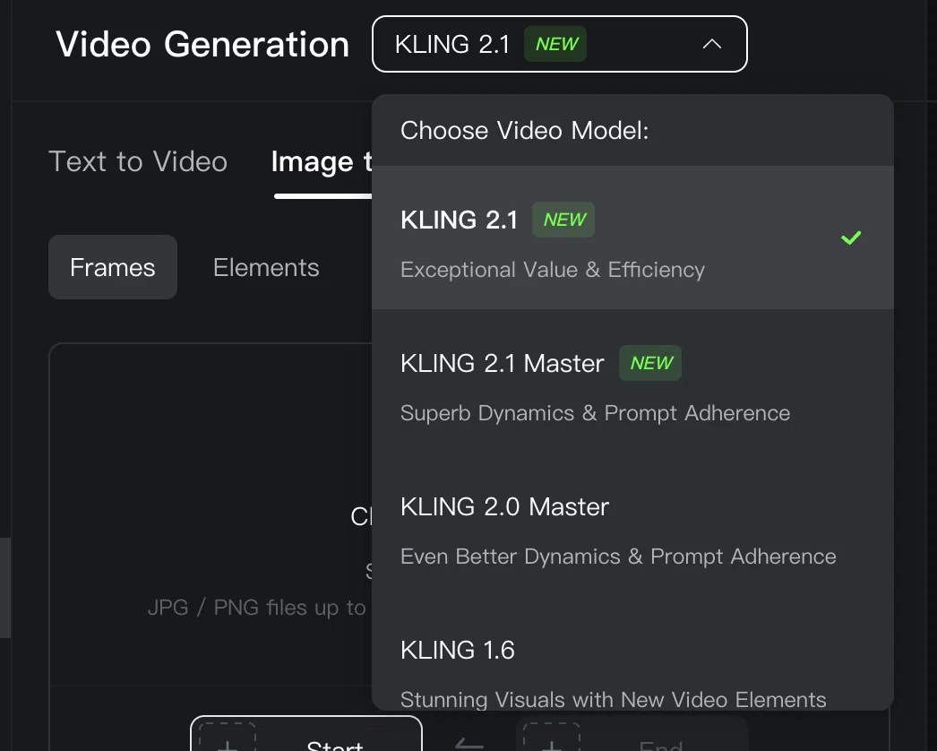
Task: Click the plus icon in End frame
Action: coord(551,745)
